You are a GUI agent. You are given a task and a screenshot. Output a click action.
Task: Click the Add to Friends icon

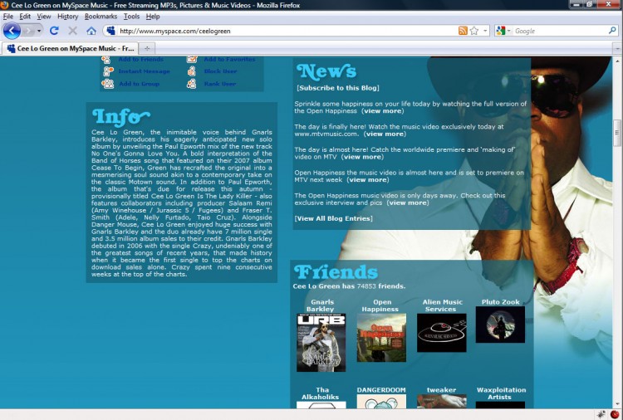[106, 60]
